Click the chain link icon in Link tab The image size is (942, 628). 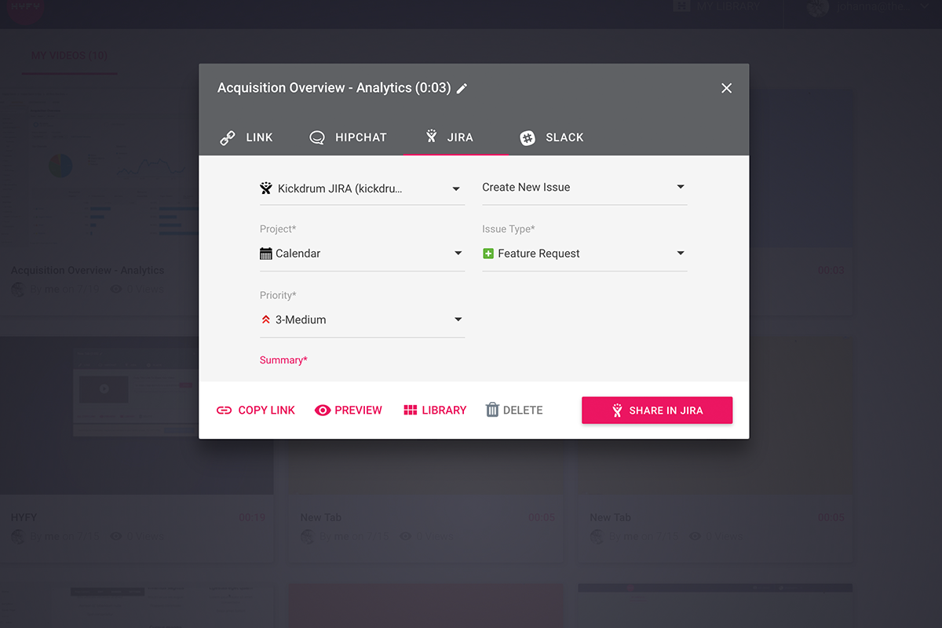click(228, 138)
